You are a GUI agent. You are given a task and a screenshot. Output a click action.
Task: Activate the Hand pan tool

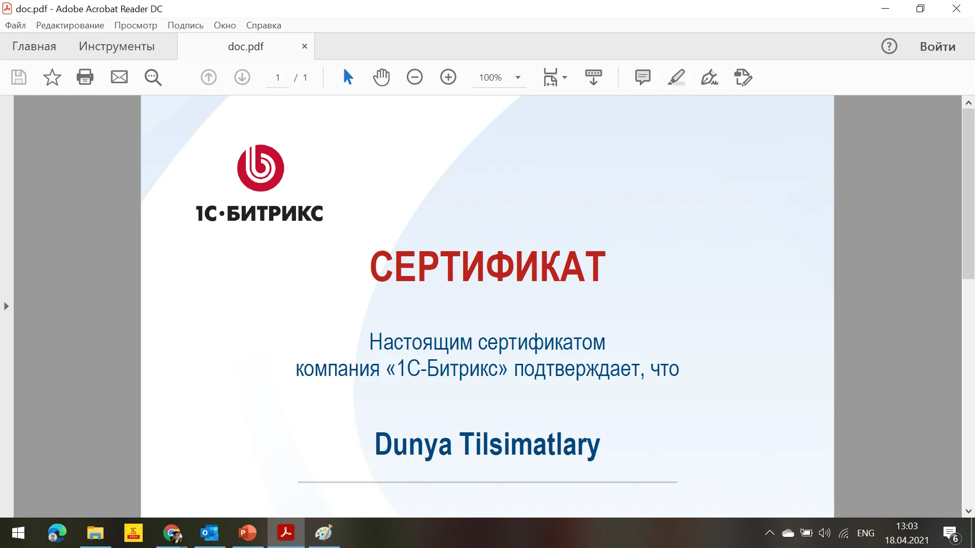[381, 77]
